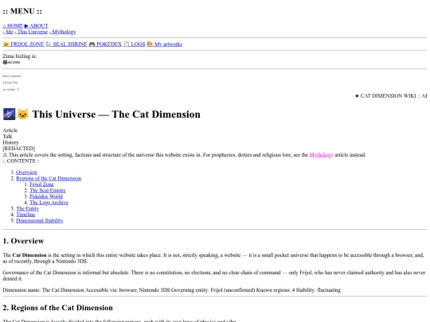
Task: Jump to Frijol Zone in contents
Action: click(41, 184)
